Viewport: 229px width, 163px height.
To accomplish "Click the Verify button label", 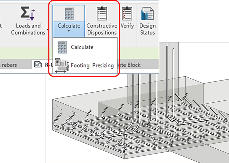I will click(x=127, y=26).
